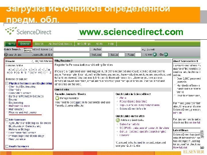Open the Alerts quick link
The width and height of the screenshot is (207, 155).
[123, 98]
